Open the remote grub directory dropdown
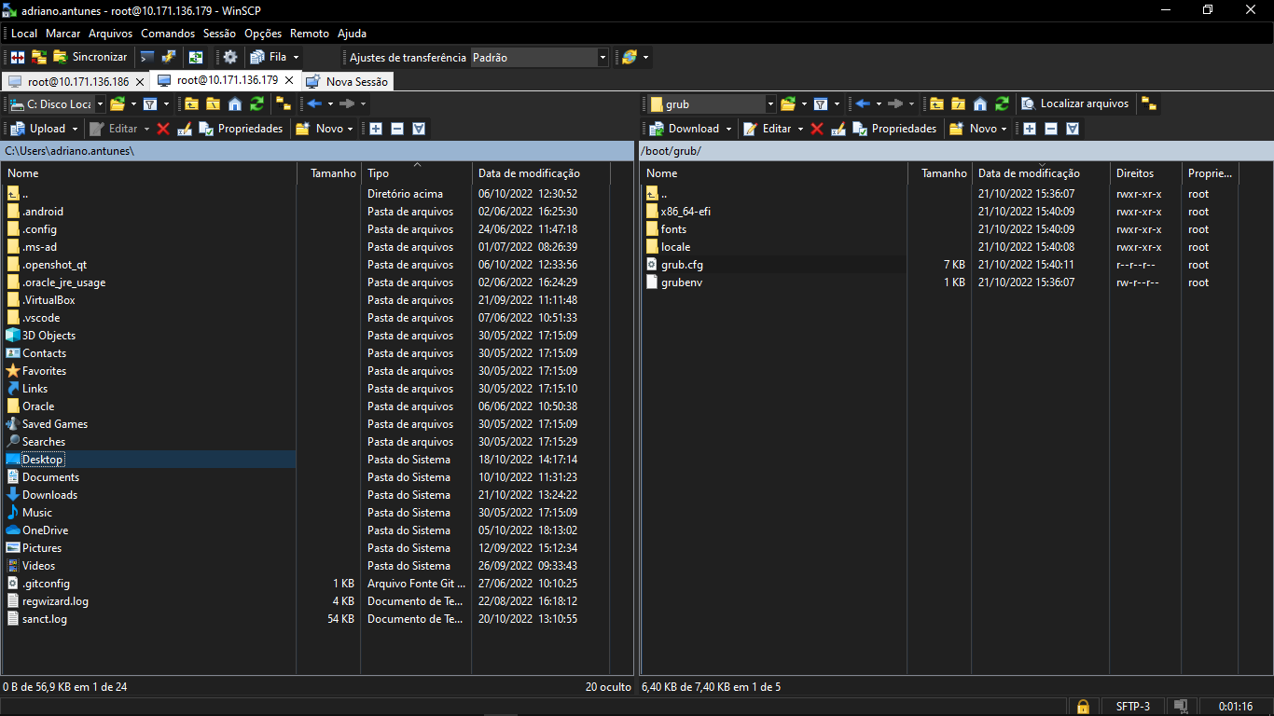The image size is (1274, 716). [712, 103]
